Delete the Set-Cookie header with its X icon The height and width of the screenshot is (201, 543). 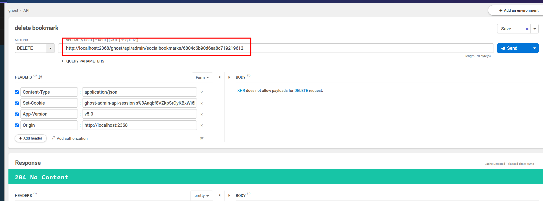click(201, 103)
